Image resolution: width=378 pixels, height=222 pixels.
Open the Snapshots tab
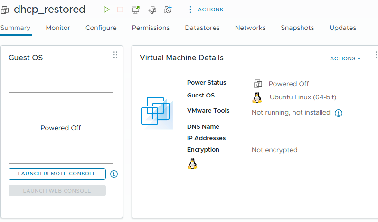tap(297, 28)
